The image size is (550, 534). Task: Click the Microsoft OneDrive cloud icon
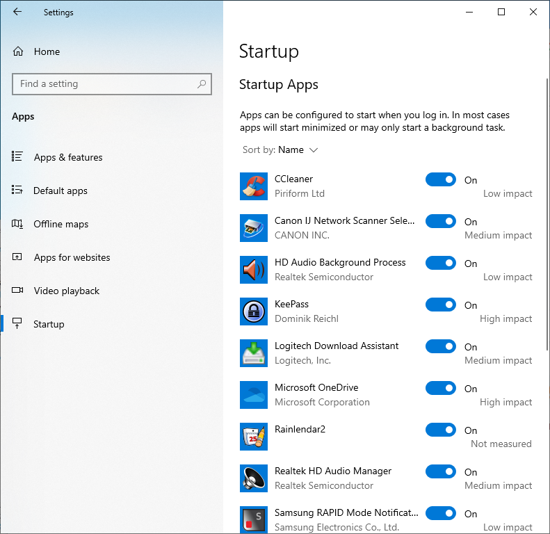pos(254,395)
